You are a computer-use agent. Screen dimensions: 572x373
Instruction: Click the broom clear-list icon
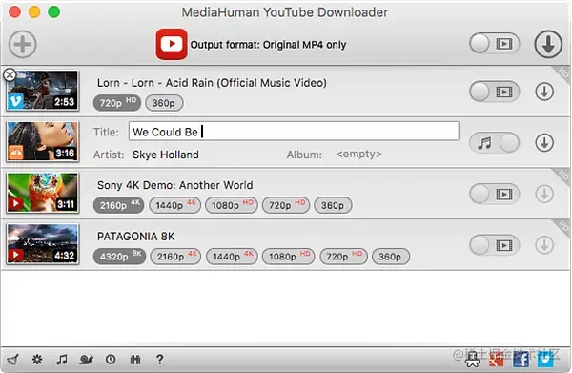[x=12, y=360]
